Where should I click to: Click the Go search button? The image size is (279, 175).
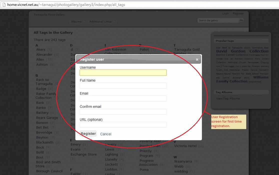[x=241, y=20]
